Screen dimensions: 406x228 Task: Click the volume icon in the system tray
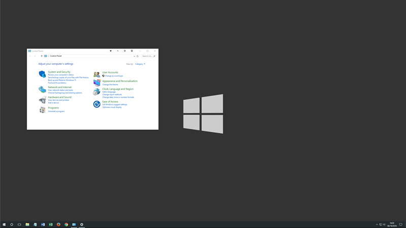[384, 224]
